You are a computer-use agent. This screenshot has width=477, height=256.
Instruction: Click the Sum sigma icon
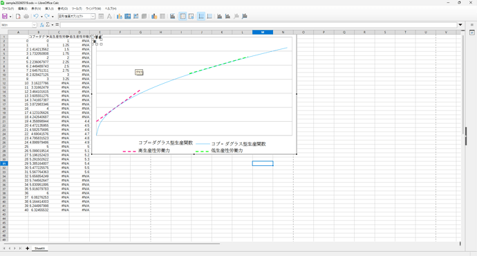(x=48, y=25)
